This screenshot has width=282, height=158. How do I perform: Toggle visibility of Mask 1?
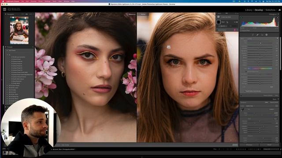[x=237, y=22]
